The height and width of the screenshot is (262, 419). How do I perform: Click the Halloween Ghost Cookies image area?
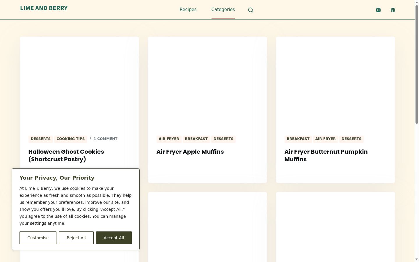pyautogui.click(x=79, y=82)
